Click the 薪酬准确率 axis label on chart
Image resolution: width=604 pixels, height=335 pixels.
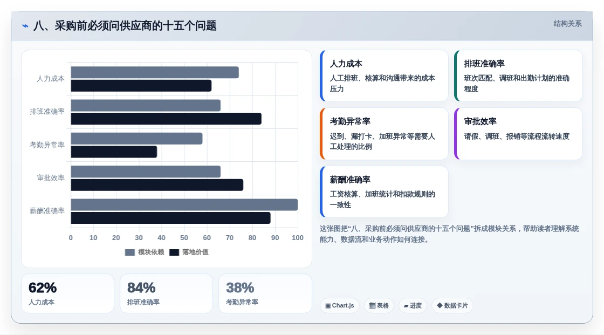tap(47, 211)
